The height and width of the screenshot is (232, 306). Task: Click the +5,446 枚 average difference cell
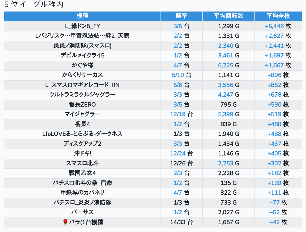(x=278, y=26)
